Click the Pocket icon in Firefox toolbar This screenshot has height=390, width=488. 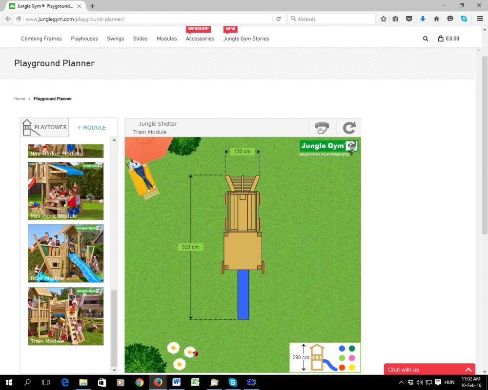coord(409,19)
